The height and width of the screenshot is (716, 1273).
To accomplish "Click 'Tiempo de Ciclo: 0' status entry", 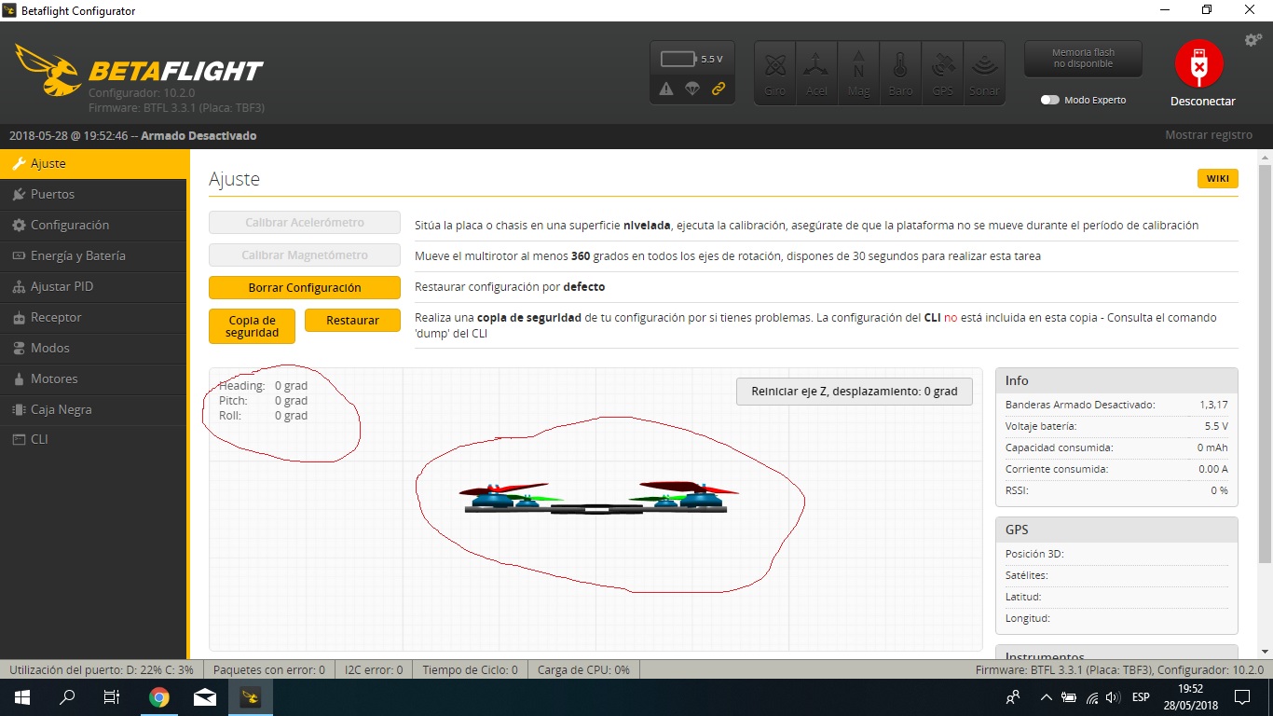I will click(x=470, y=669).
